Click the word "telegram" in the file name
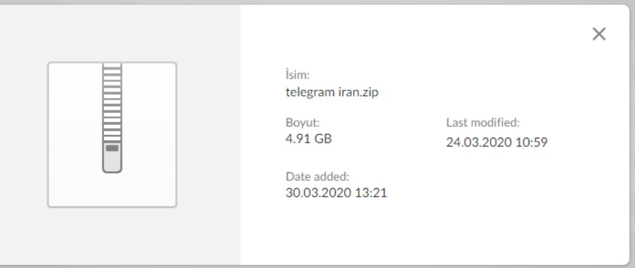Screen dimensions: 635x268 coord(307,92)
